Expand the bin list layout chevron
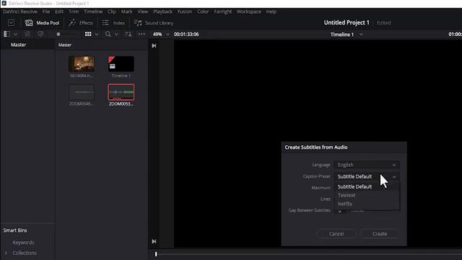This screenshot has height=260, width=462. click(x=15, y=35)
